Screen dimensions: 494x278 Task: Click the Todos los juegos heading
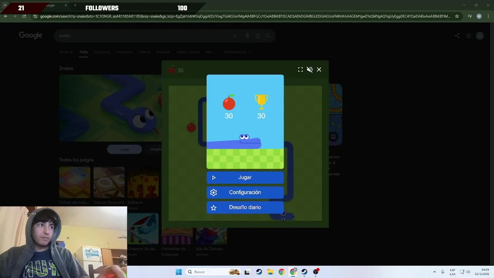76,160
